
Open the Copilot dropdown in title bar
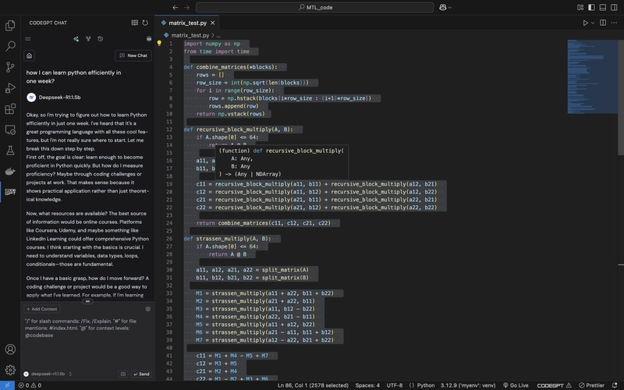445,7
